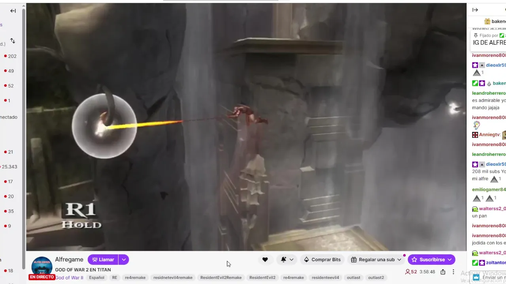
Task: Select the ResidentEvil2 tag
Action: click(x=262, y=278)
